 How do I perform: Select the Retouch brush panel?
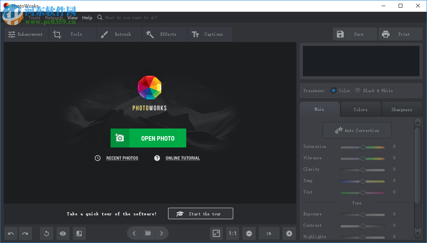pos(118,34)
